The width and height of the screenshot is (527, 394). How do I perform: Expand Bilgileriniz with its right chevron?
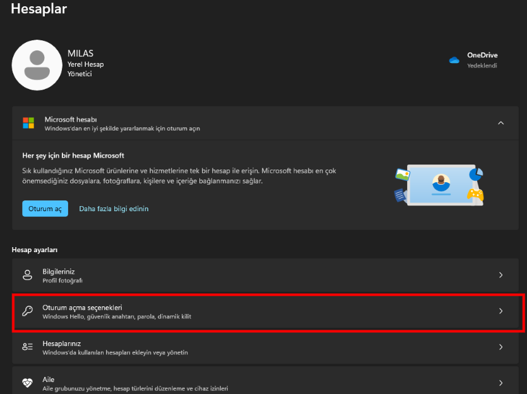click(500, 275)
